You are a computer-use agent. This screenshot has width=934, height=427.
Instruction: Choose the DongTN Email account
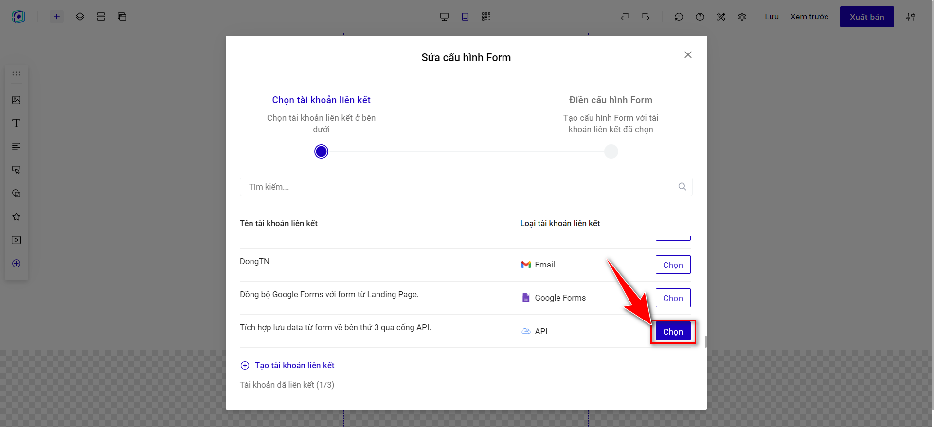click(673, 265)
